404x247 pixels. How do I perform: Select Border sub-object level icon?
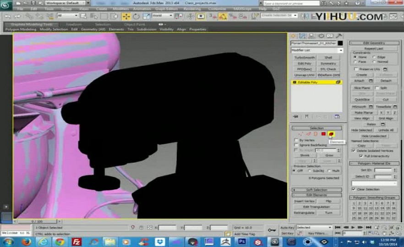(316, 134)
